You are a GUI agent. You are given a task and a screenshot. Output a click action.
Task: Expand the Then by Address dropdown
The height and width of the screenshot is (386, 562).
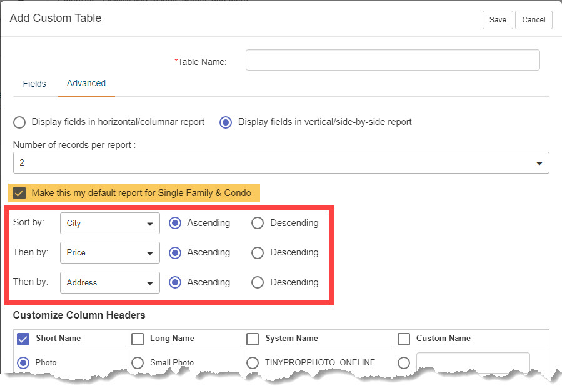[109, 282]
